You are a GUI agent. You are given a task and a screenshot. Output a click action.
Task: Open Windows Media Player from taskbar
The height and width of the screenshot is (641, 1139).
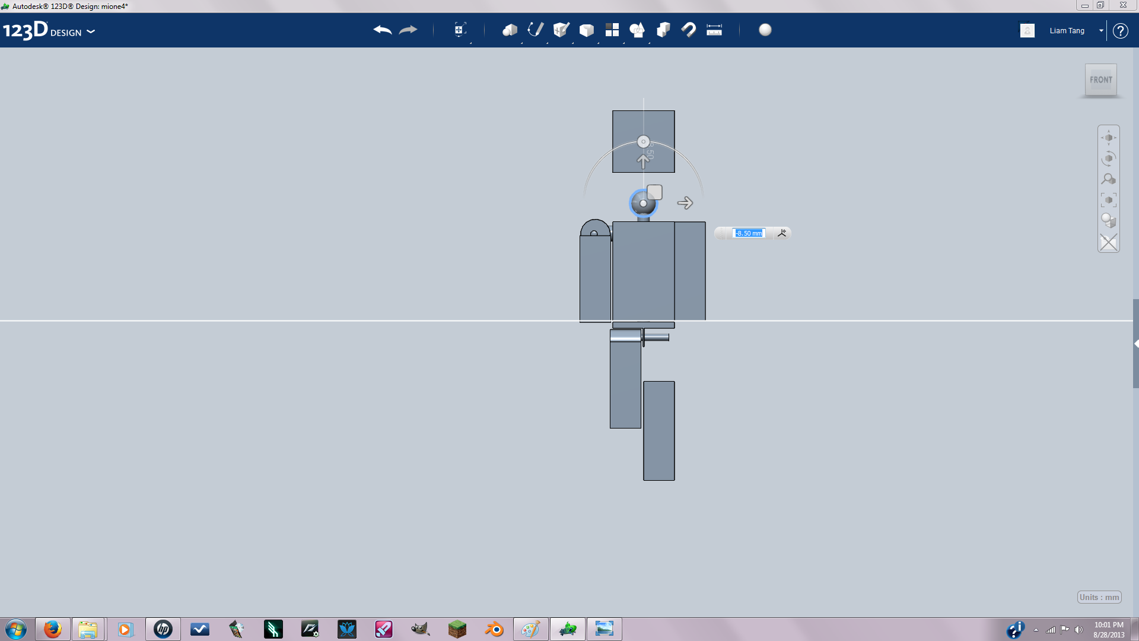pos(125,629)
